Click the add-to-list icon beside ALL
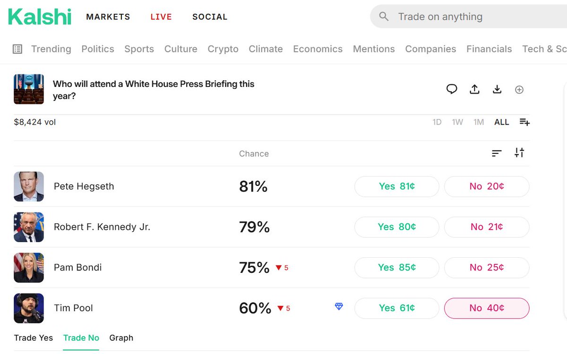Viewport: 567px width, 354px height. (x=524, y=122)
